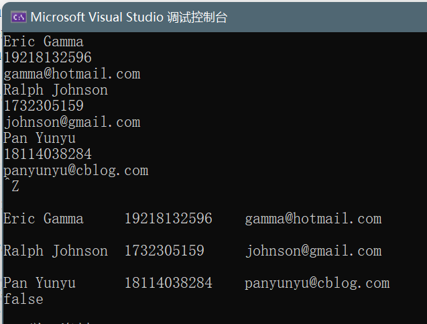Click the standalone input line 'gamma@hotmail.com'

coord(72,74)
